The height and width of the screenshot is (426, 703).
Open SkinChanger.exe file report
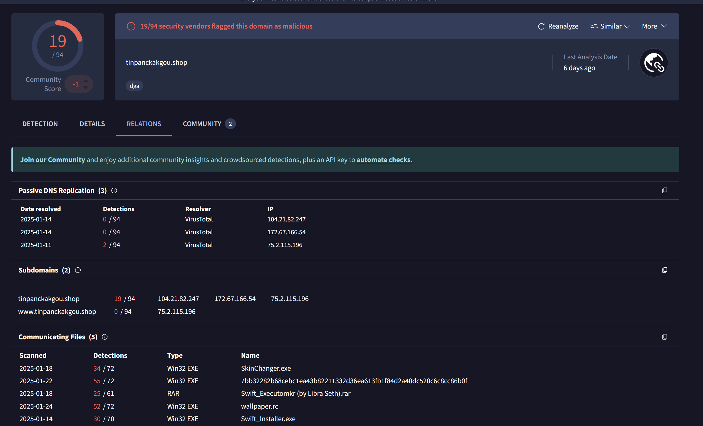[x=266, y=368]
